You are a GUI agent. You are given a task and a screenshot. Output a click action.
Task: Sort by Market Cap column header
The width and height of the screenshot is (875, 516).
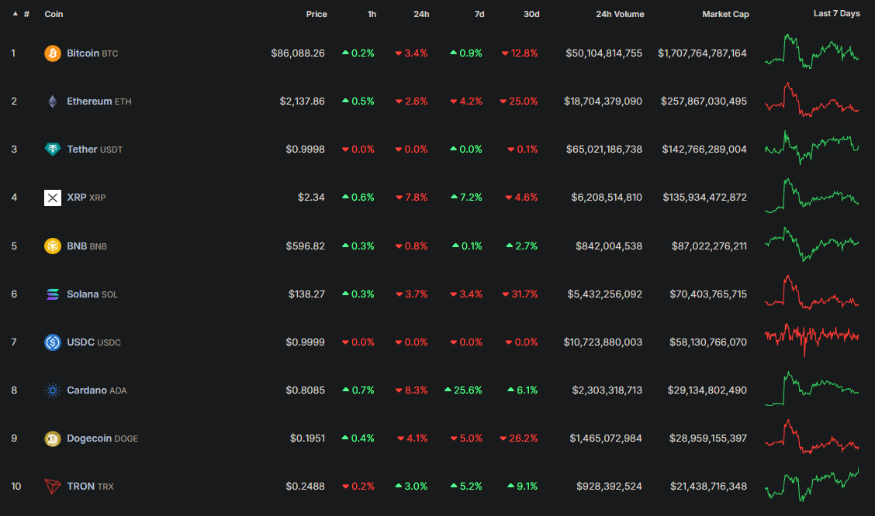coord(725,14)
